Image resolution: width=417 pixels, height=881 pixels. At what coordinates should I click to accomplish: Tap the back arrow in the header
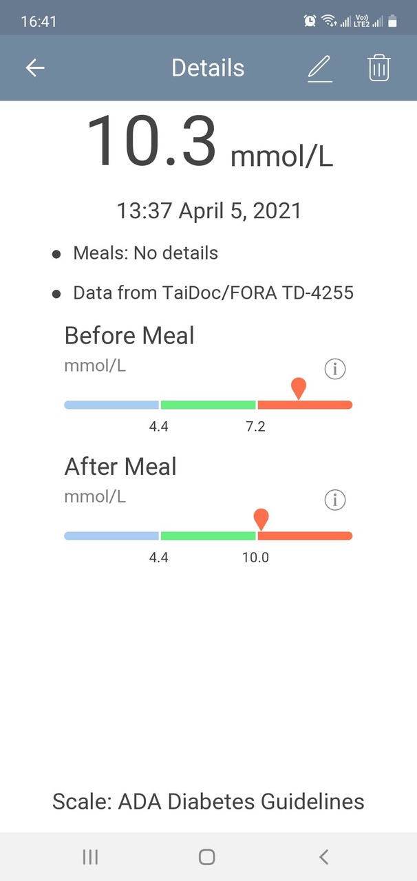(x=35, y=67)
